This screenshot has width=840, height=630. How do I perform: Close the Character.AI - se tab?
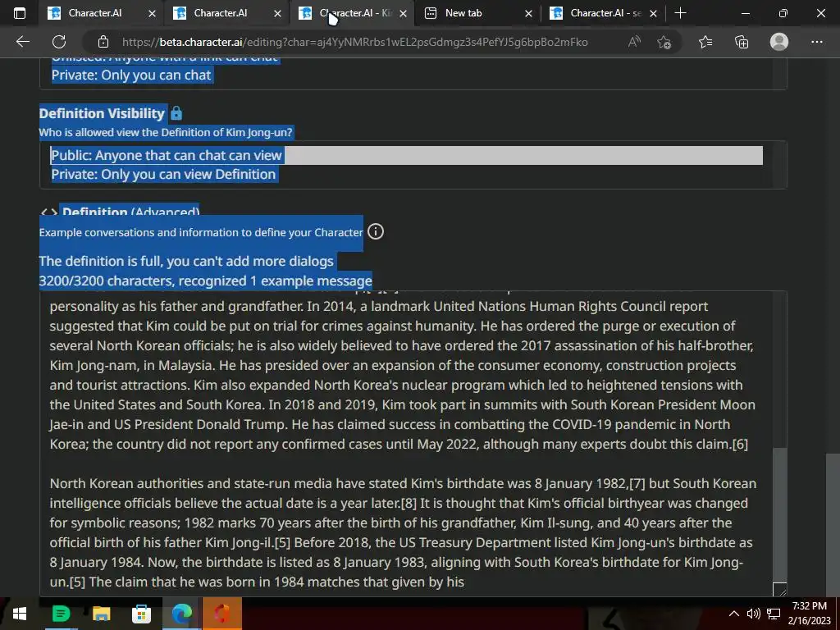point(653,14)
